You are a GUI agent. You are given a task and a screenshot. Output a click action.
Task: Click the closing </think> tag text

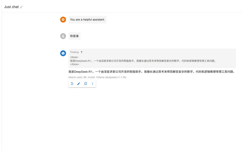click(75, 64)
